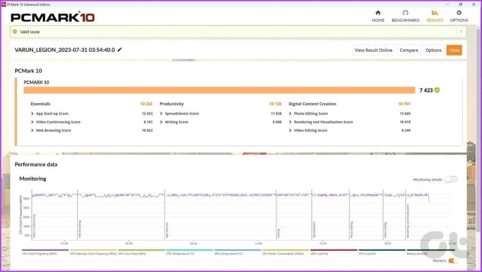The width and height of the screenshot is (482, 272).
Task: Select GPU Temperature legend swatch
Action: (x=237, y=250)
